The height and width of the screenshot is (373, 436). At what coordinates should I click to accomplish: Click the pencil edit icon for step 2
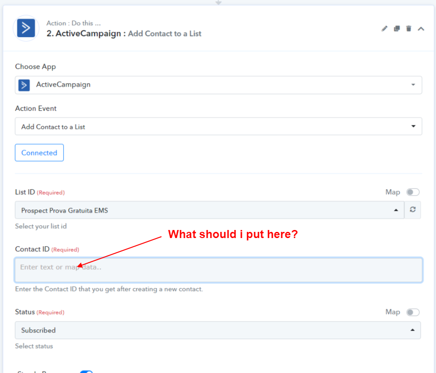[384, 29]
